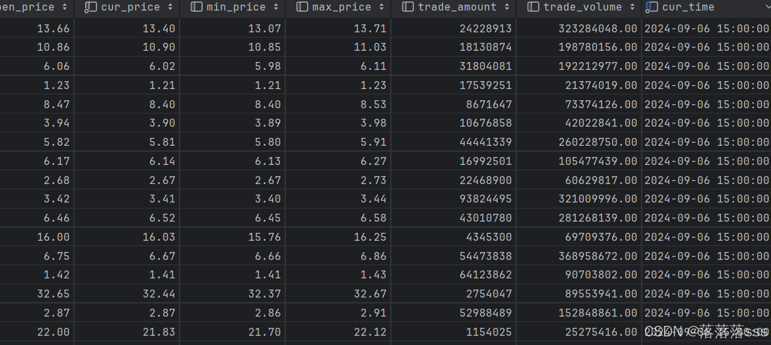Click the column icon beside trade_volume
The height and width of the screenshot is (345, 771).
pyautogui.click(x=533, y=7)
